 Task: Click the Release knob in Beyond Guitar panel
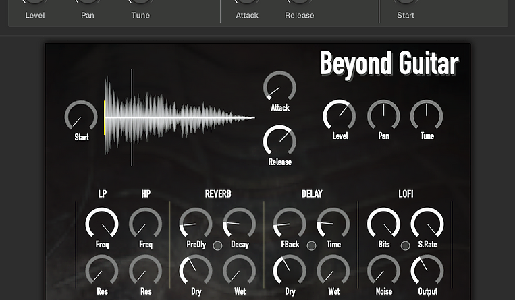tap(279, 141)
